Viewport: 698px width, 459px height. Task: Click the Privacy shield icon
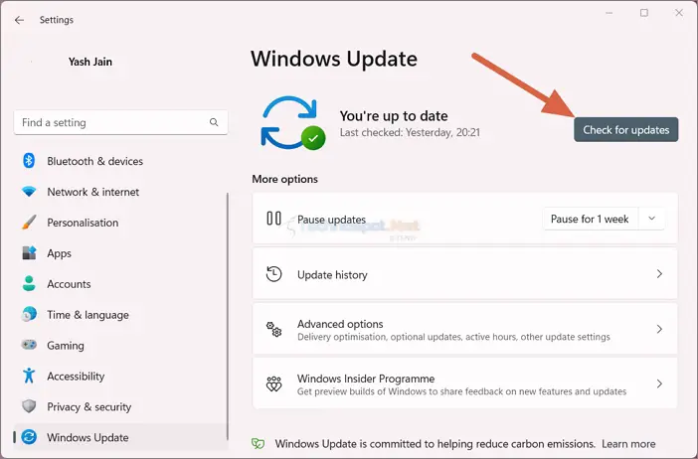coord(29,406)
